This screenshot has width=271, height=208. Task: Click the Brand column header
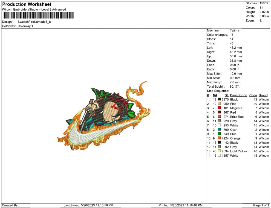point(263,95)
